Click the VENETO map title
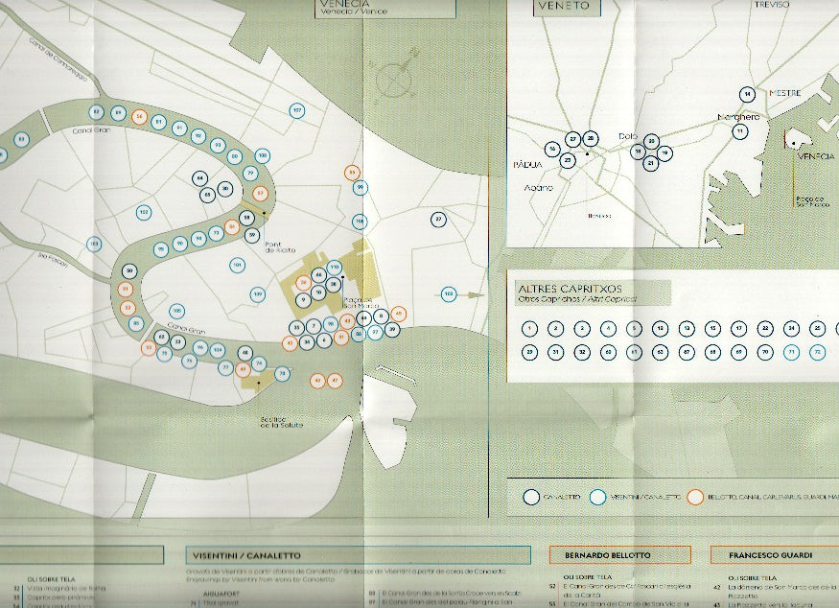Image resolution: width=839 pixels, height=608 pixels. pyautogui.click(x=566, y=7)
